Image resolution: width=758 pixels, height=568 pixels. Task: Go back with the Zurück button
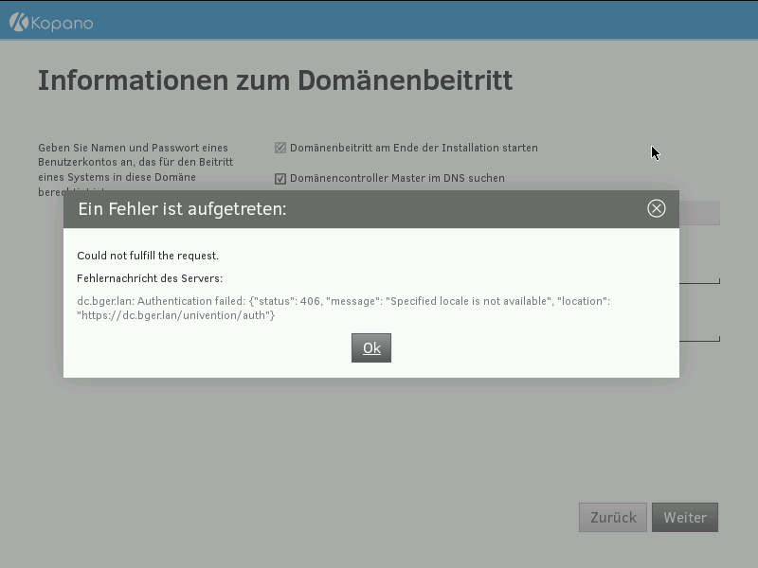[x=613, y=518]
